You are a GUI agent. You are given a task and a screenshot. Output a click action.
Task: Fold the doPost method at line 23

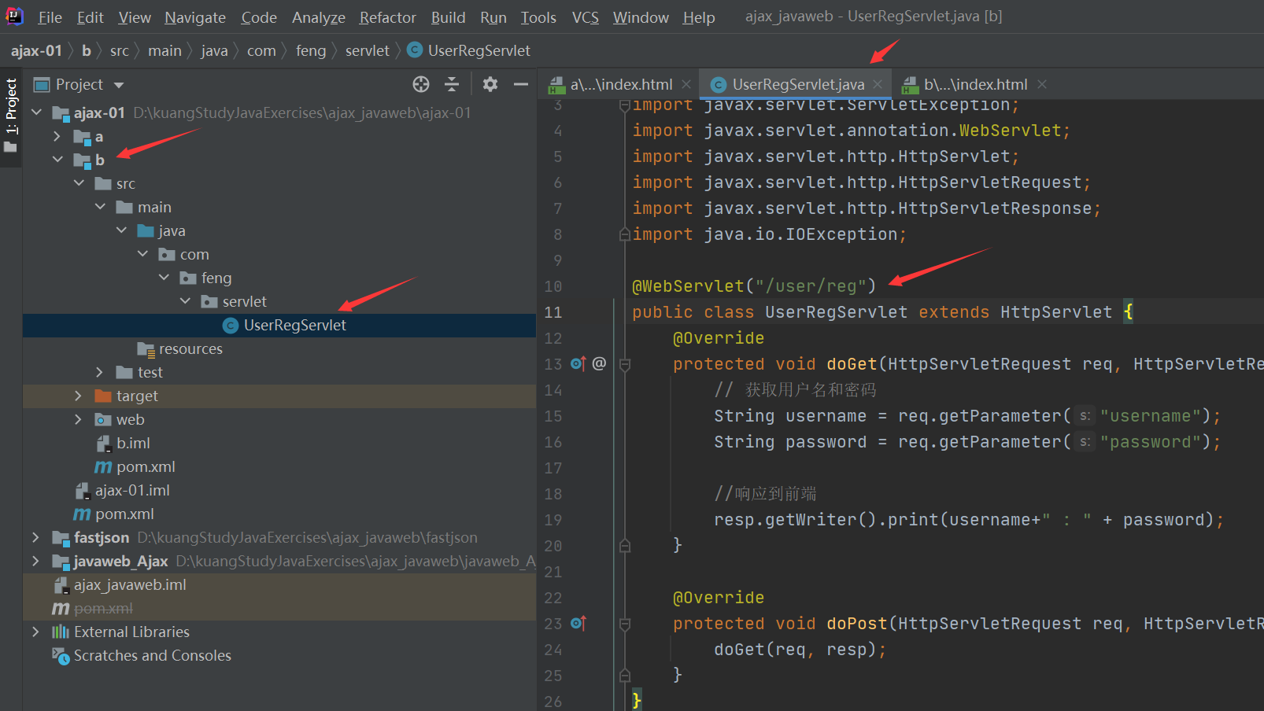(x=625, y=624)
